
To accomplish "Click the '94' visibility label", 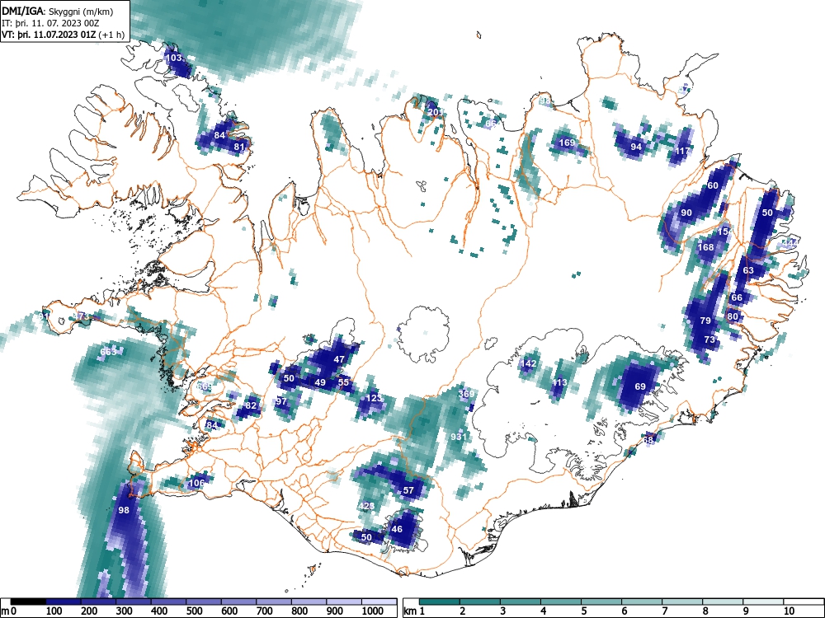I will [x=636, y=147].
